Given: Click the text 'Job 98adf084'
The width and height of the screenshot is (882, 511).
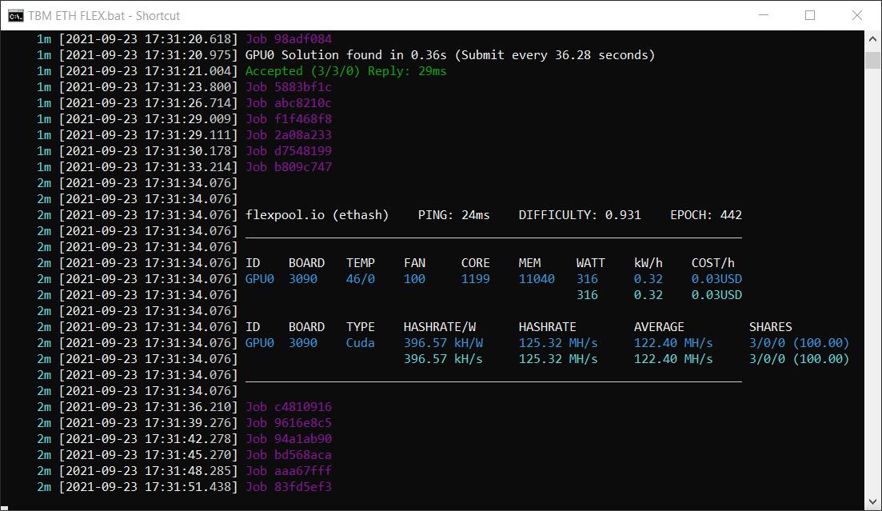Looking at the screenshot, I should point(289,39).
